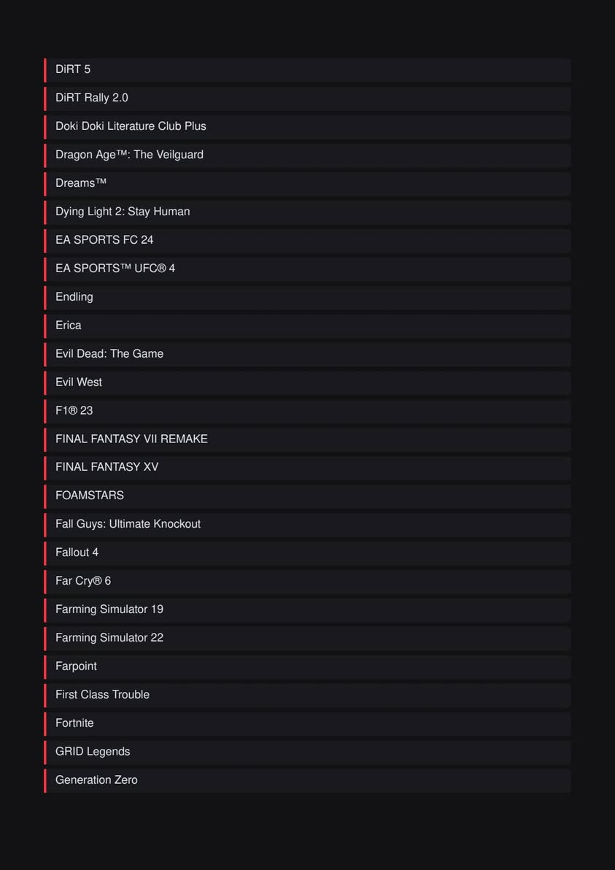This screenshot has width=615, height=870.
Task: Choose Doki Doki Literature Club Plus
Action: [307, 126]
